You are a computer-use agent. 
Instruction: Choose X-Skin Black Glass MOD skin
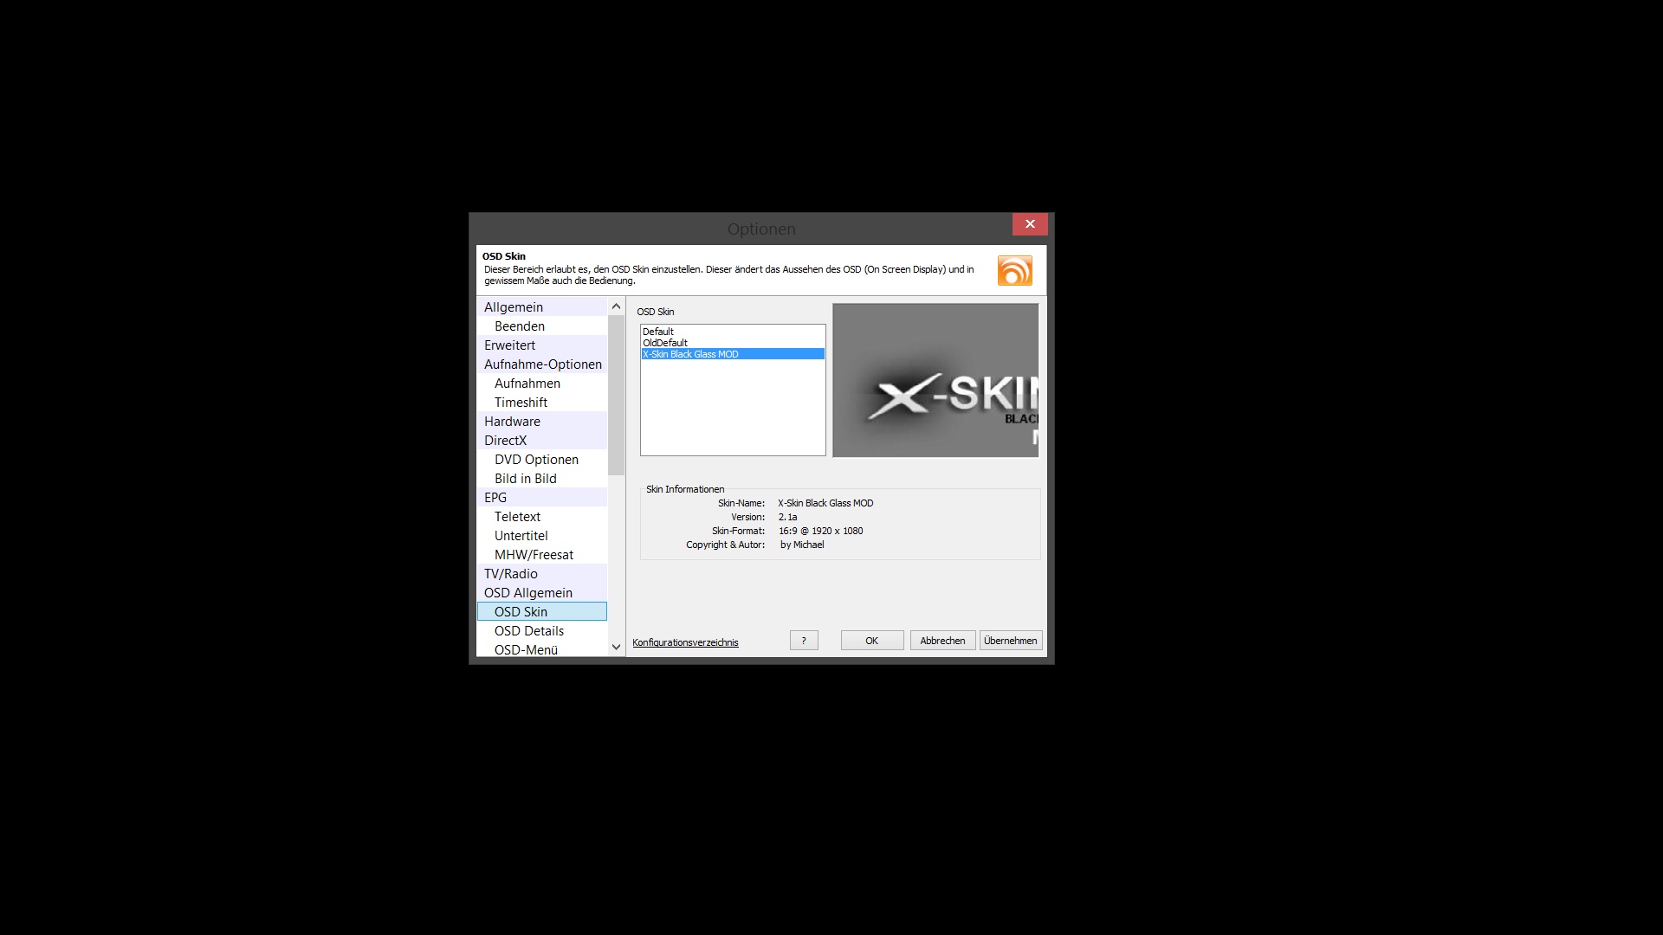point(690,354)
